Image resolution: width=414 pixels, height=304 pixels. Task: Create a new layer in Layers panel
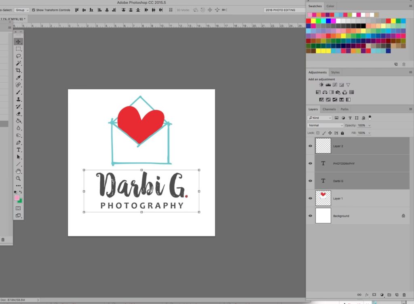pyautogui.click(x=397, y=295)
